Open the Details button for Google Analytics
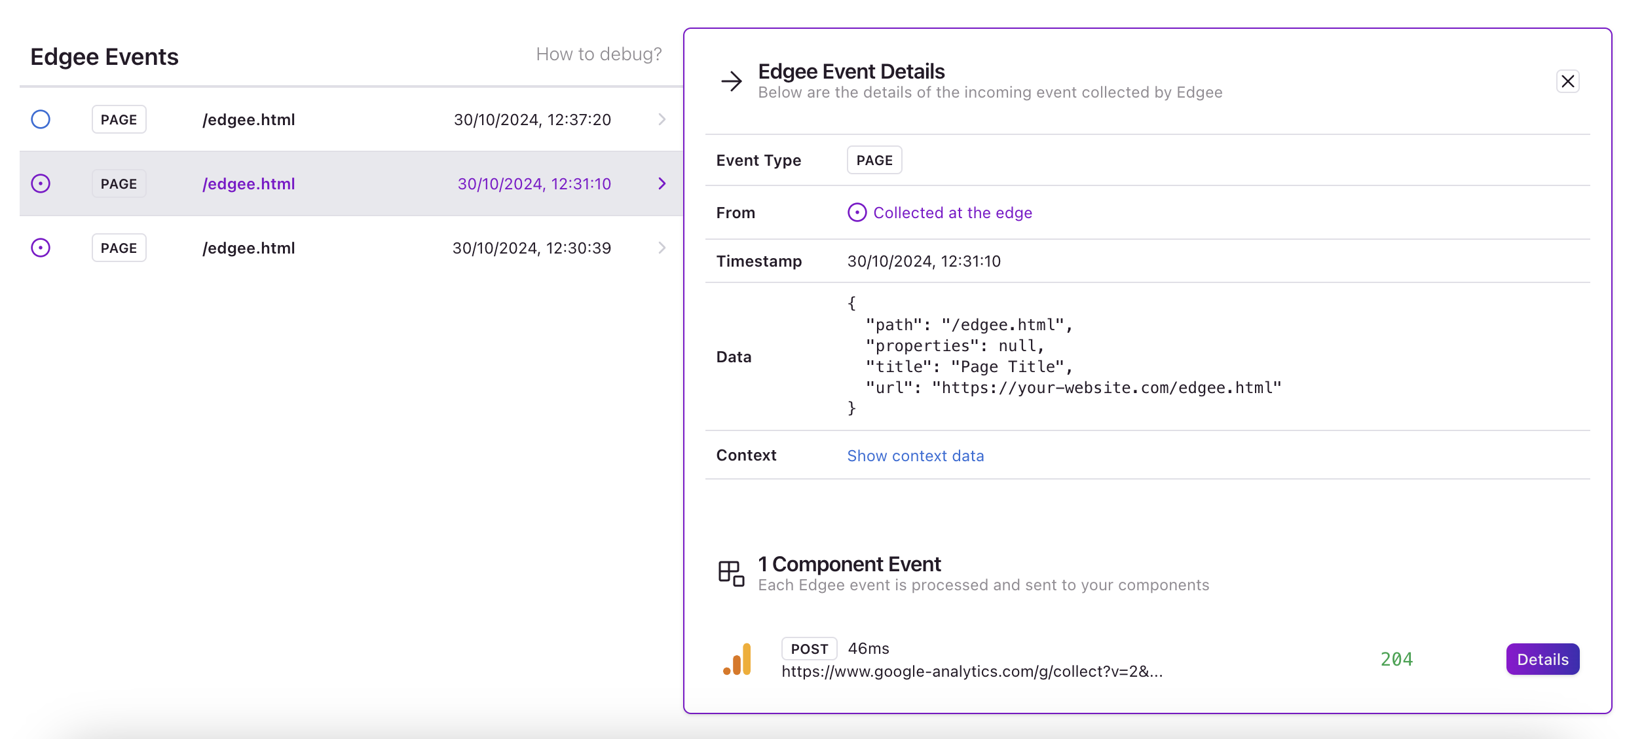This screenshot has width=1644, height=739. [x=1542, y=659]
